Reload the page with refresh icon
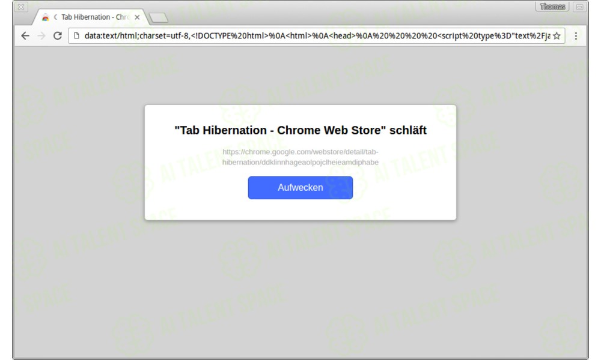The image size is (601, 360). coord(58,35)
